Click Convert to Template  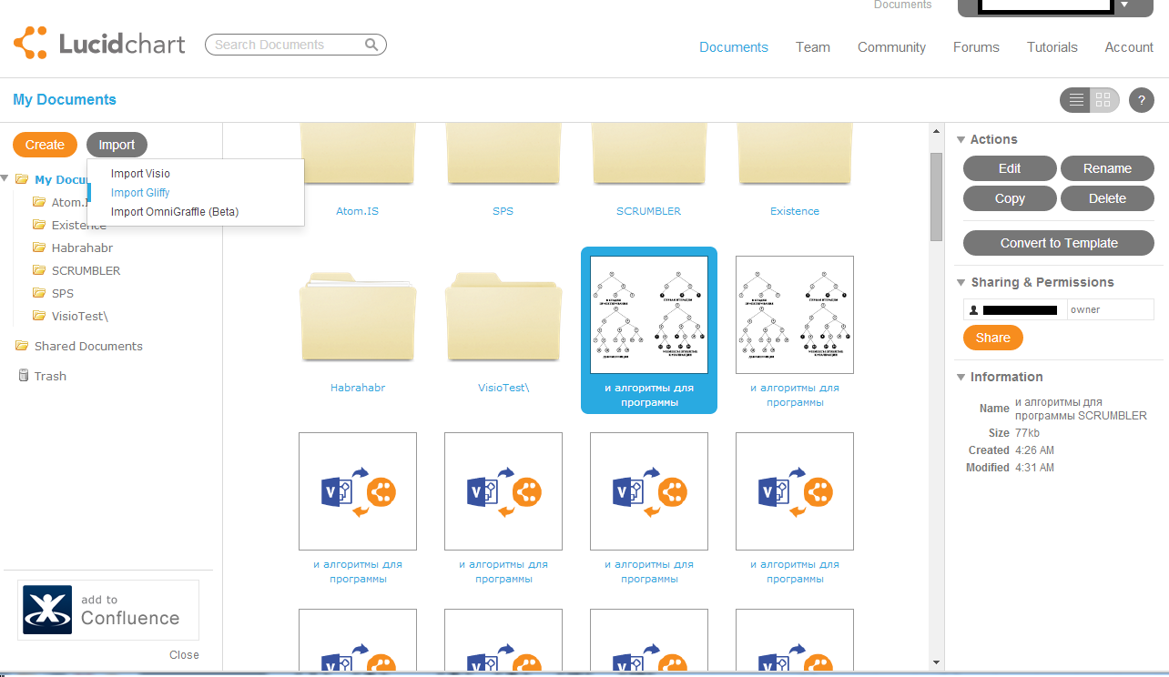pyautogui.click(x=1059, y=243)
